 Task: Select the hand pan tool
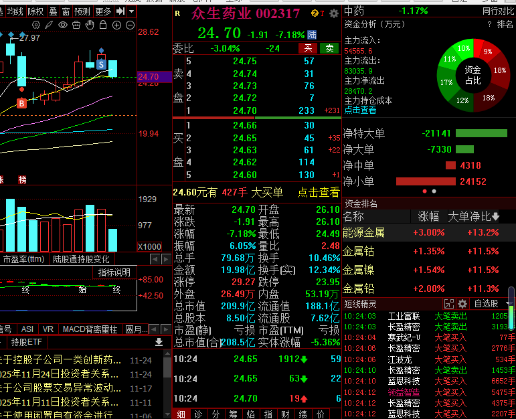point(90,25)
